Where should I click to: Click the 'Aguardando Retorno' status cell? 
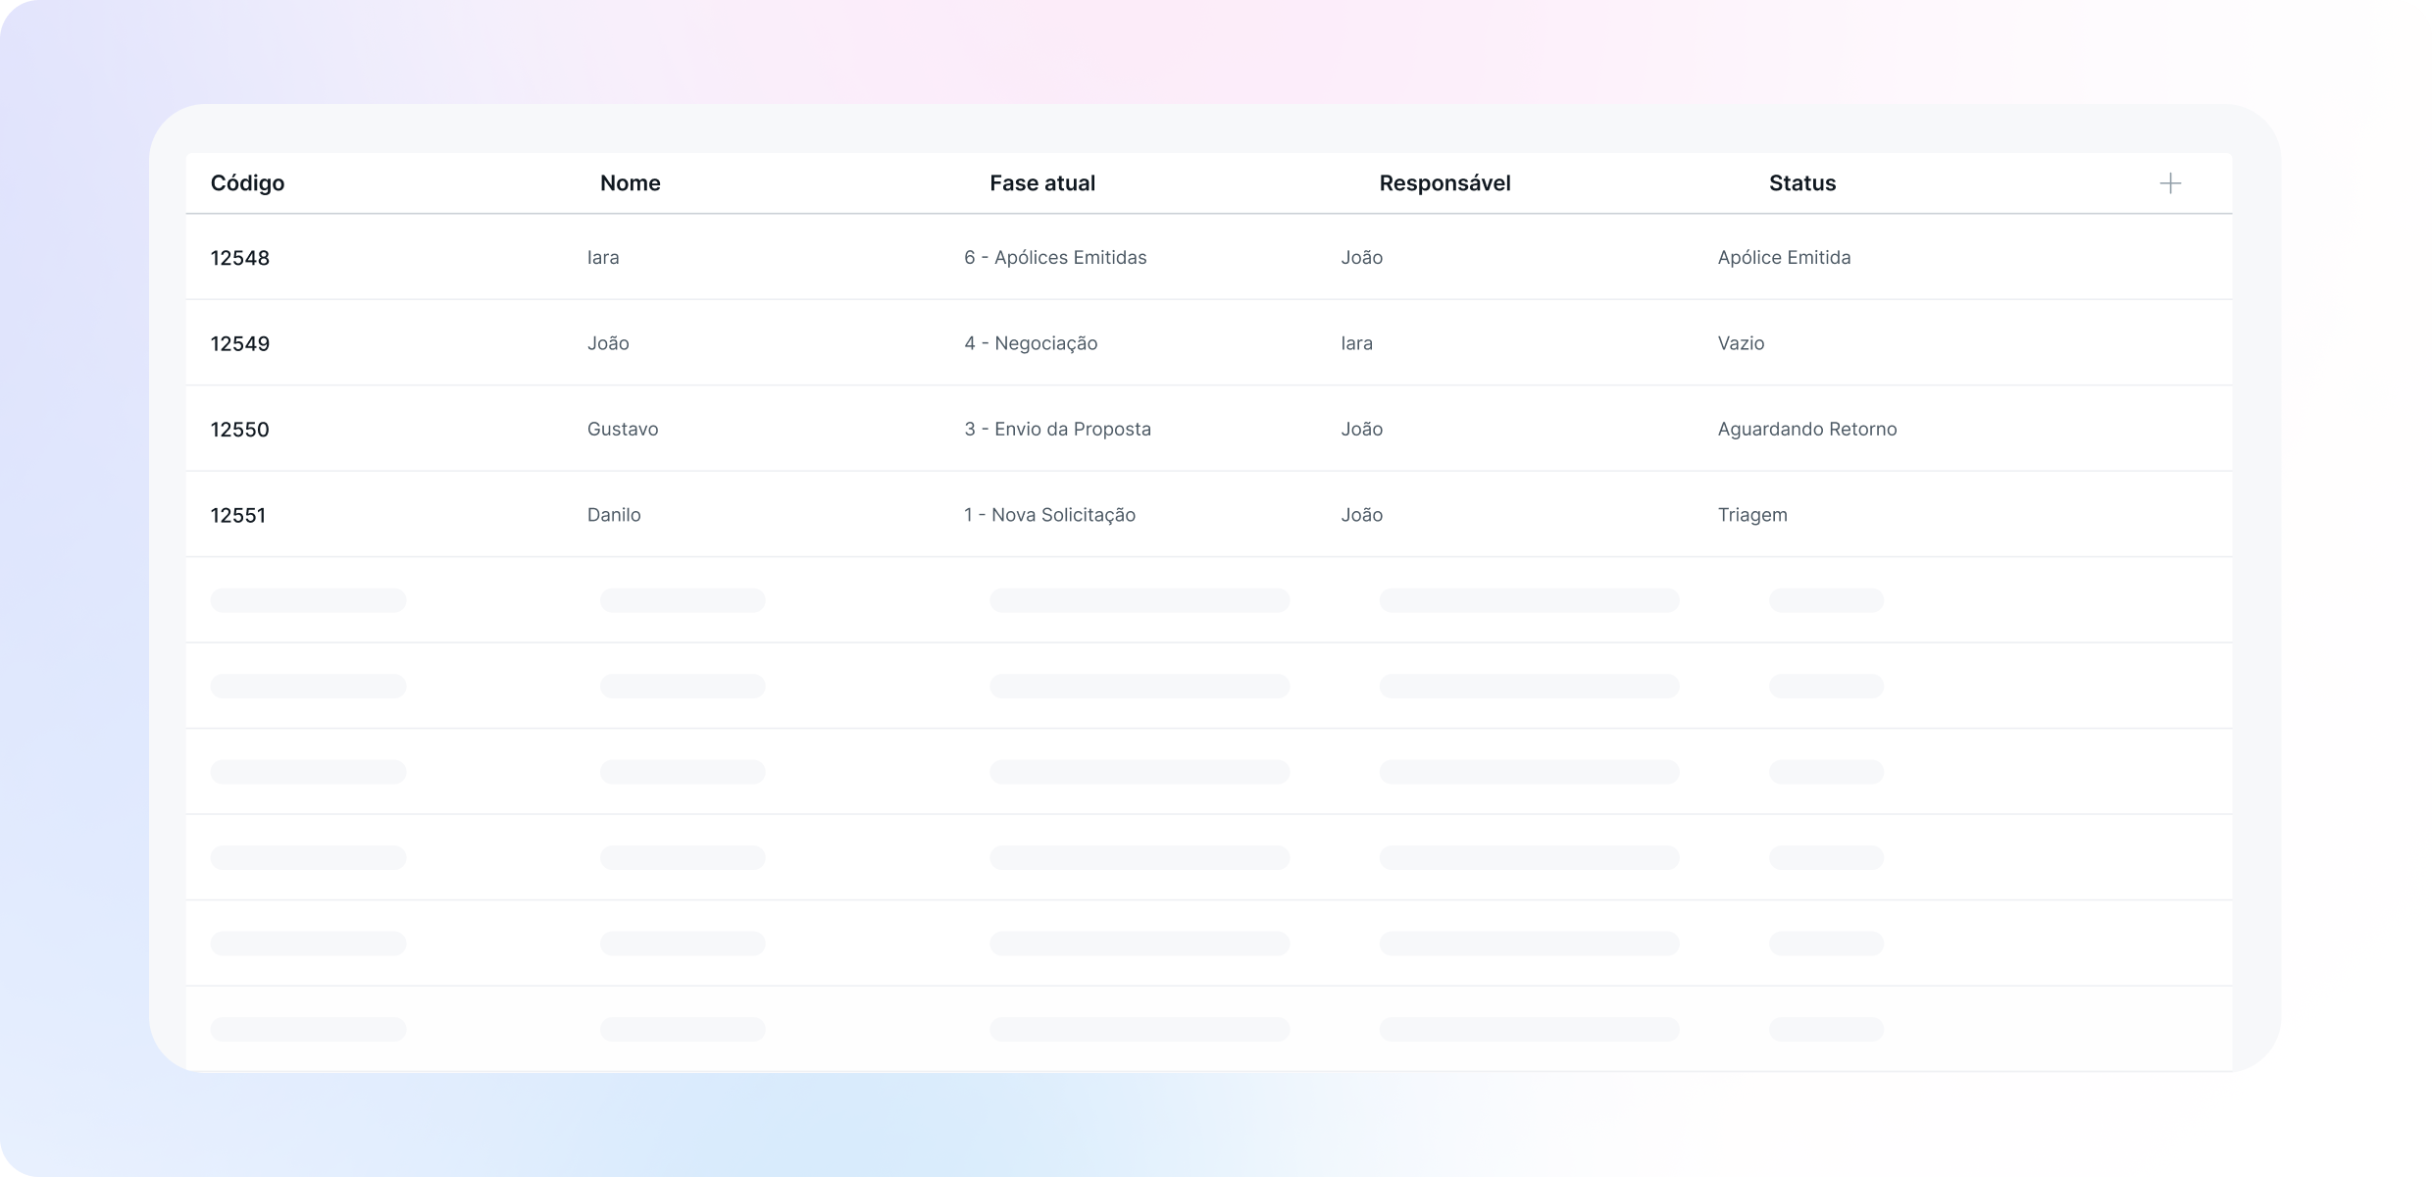point(1806,430)
